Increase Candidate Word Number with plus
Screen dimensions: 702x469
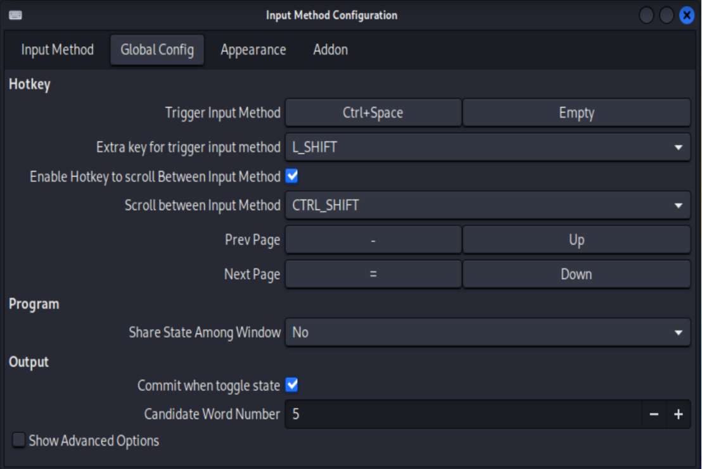tap(679, 415)
